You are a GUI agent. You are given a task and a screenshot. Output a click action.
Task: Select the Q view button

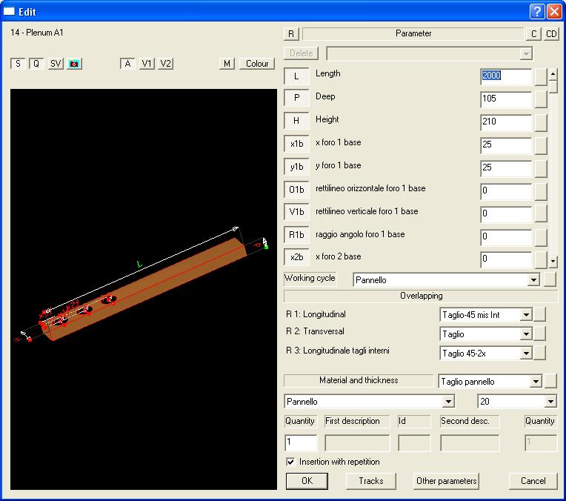pos(36,64)
